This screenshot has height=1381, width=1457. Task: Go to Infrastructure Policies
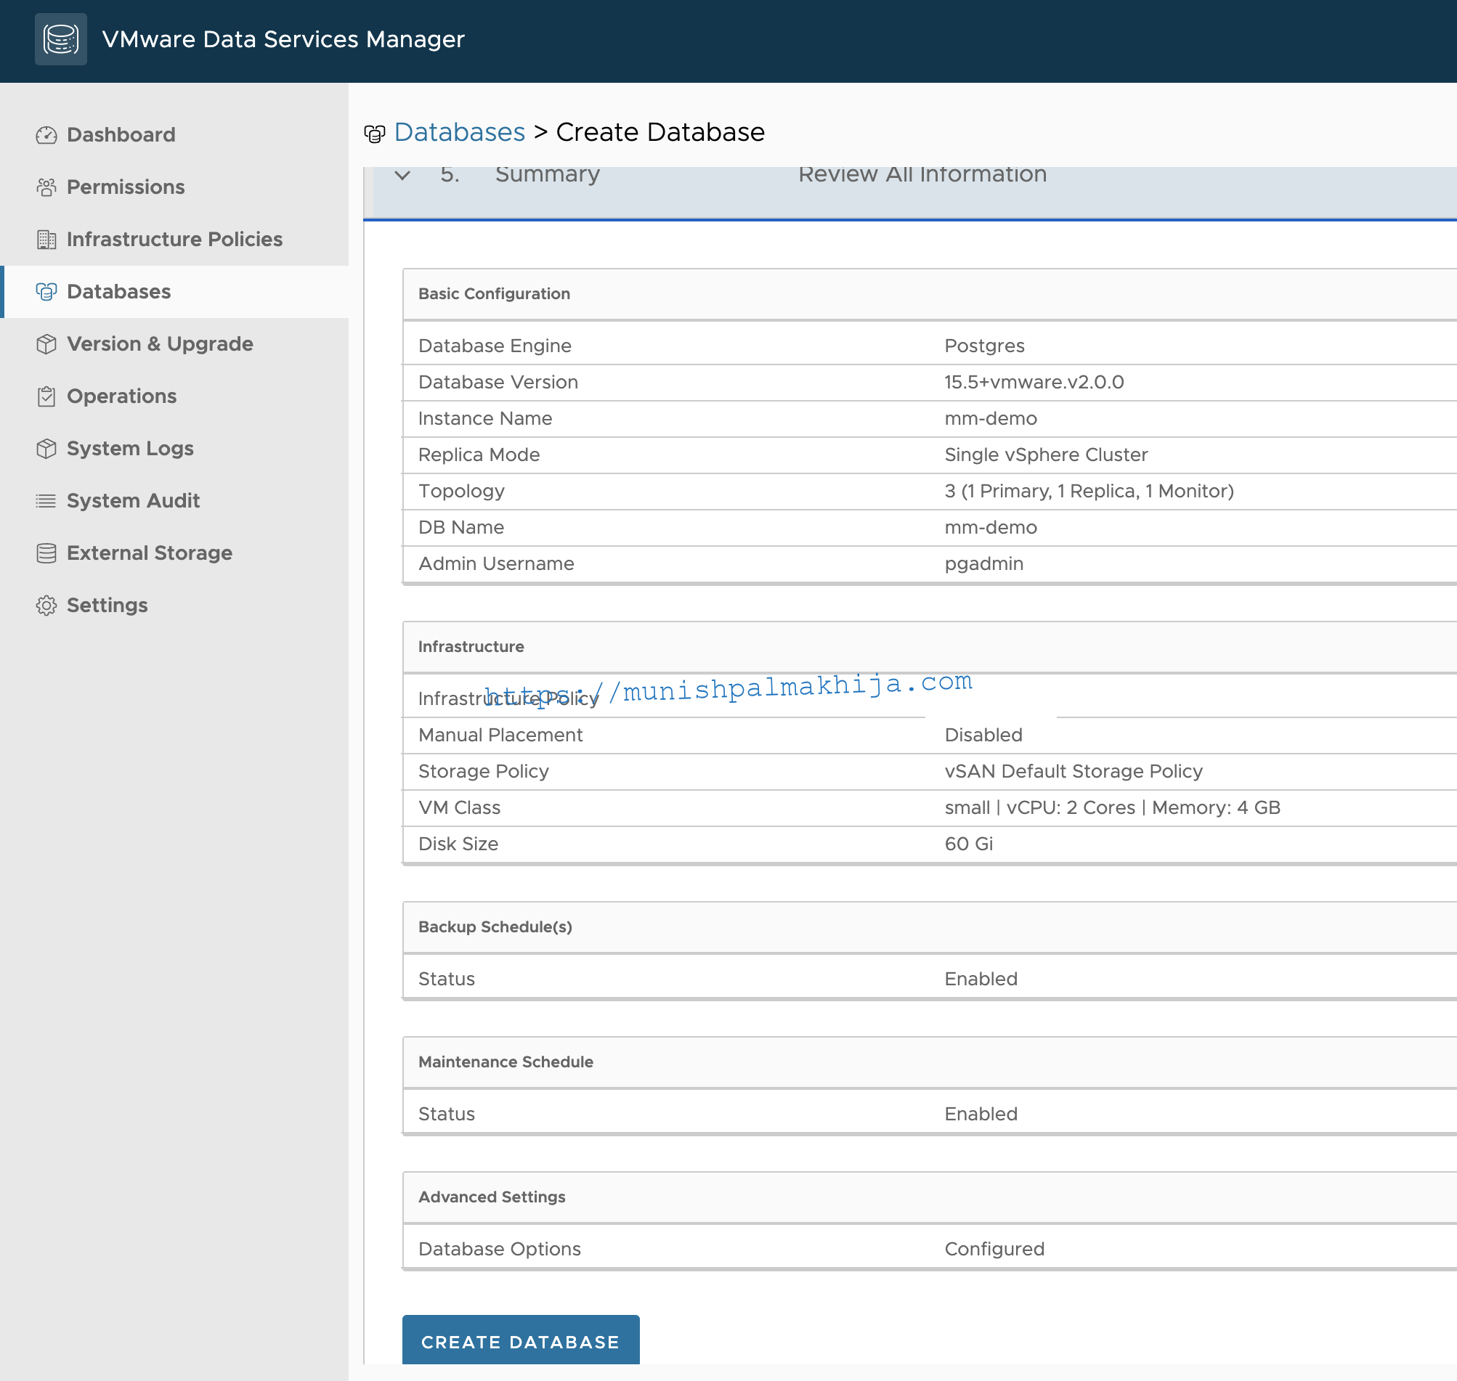pos(174,240)
